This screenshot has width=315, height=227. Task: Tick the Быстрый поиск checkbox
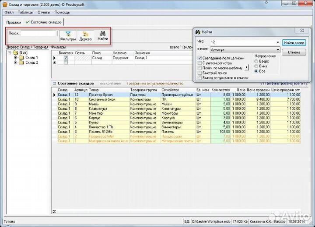(200, 73)
